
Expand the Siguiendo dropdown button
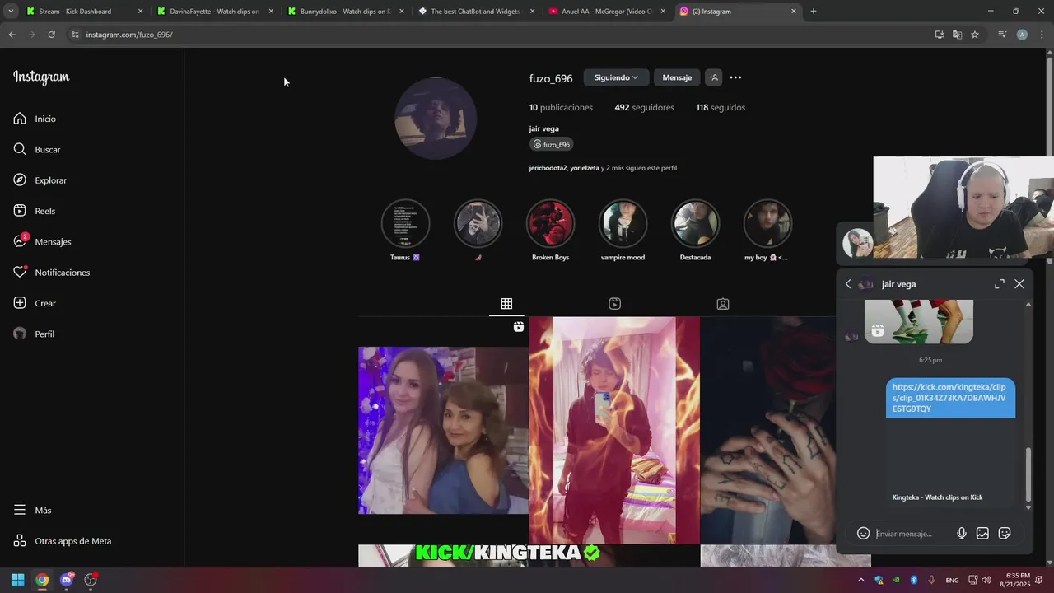tap(616, 77)
